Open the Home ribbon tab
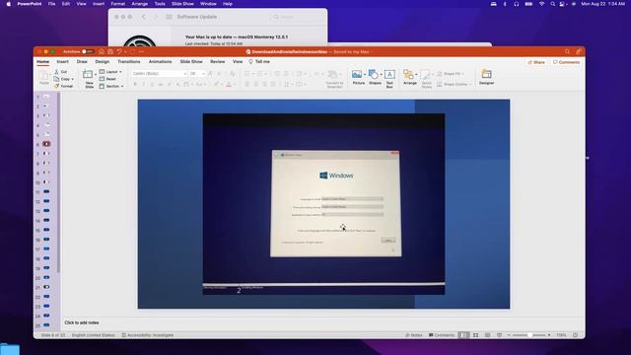631x355 pixels. tap(42, 61)
